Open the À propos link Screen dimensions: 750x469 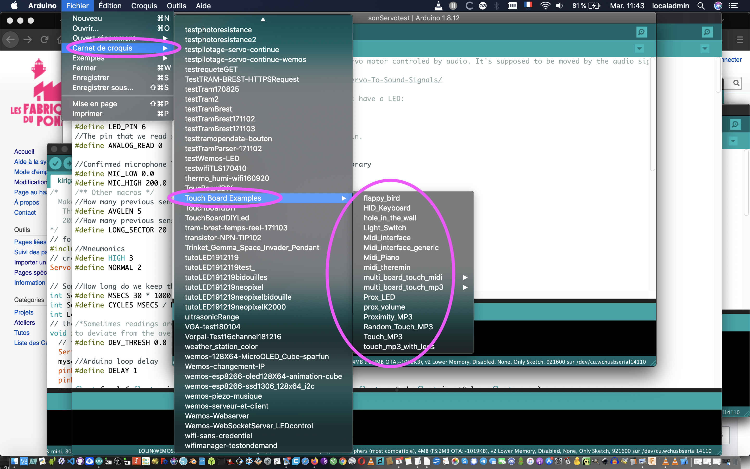26,202
